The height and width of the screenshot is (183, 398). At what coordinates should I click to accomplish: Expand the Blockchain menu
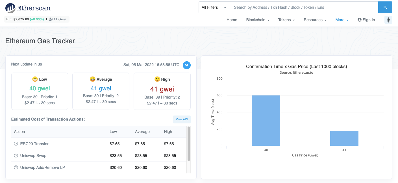coord(258,20)
